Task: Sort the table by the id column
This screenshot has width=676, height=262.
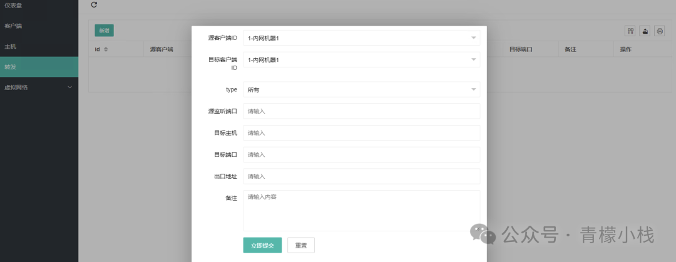Action: tap(105, 49)
